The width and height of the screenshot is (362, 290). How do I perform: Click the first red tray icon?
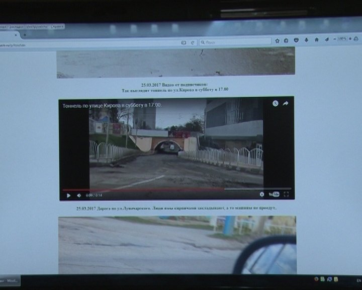316,279
